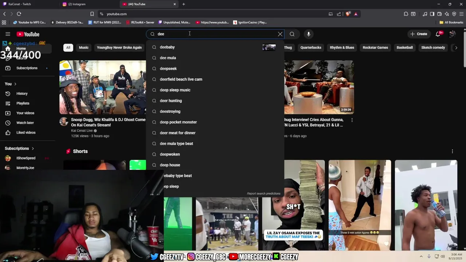Switch to the KaiCenat - Twitch tab

point(29,4)
